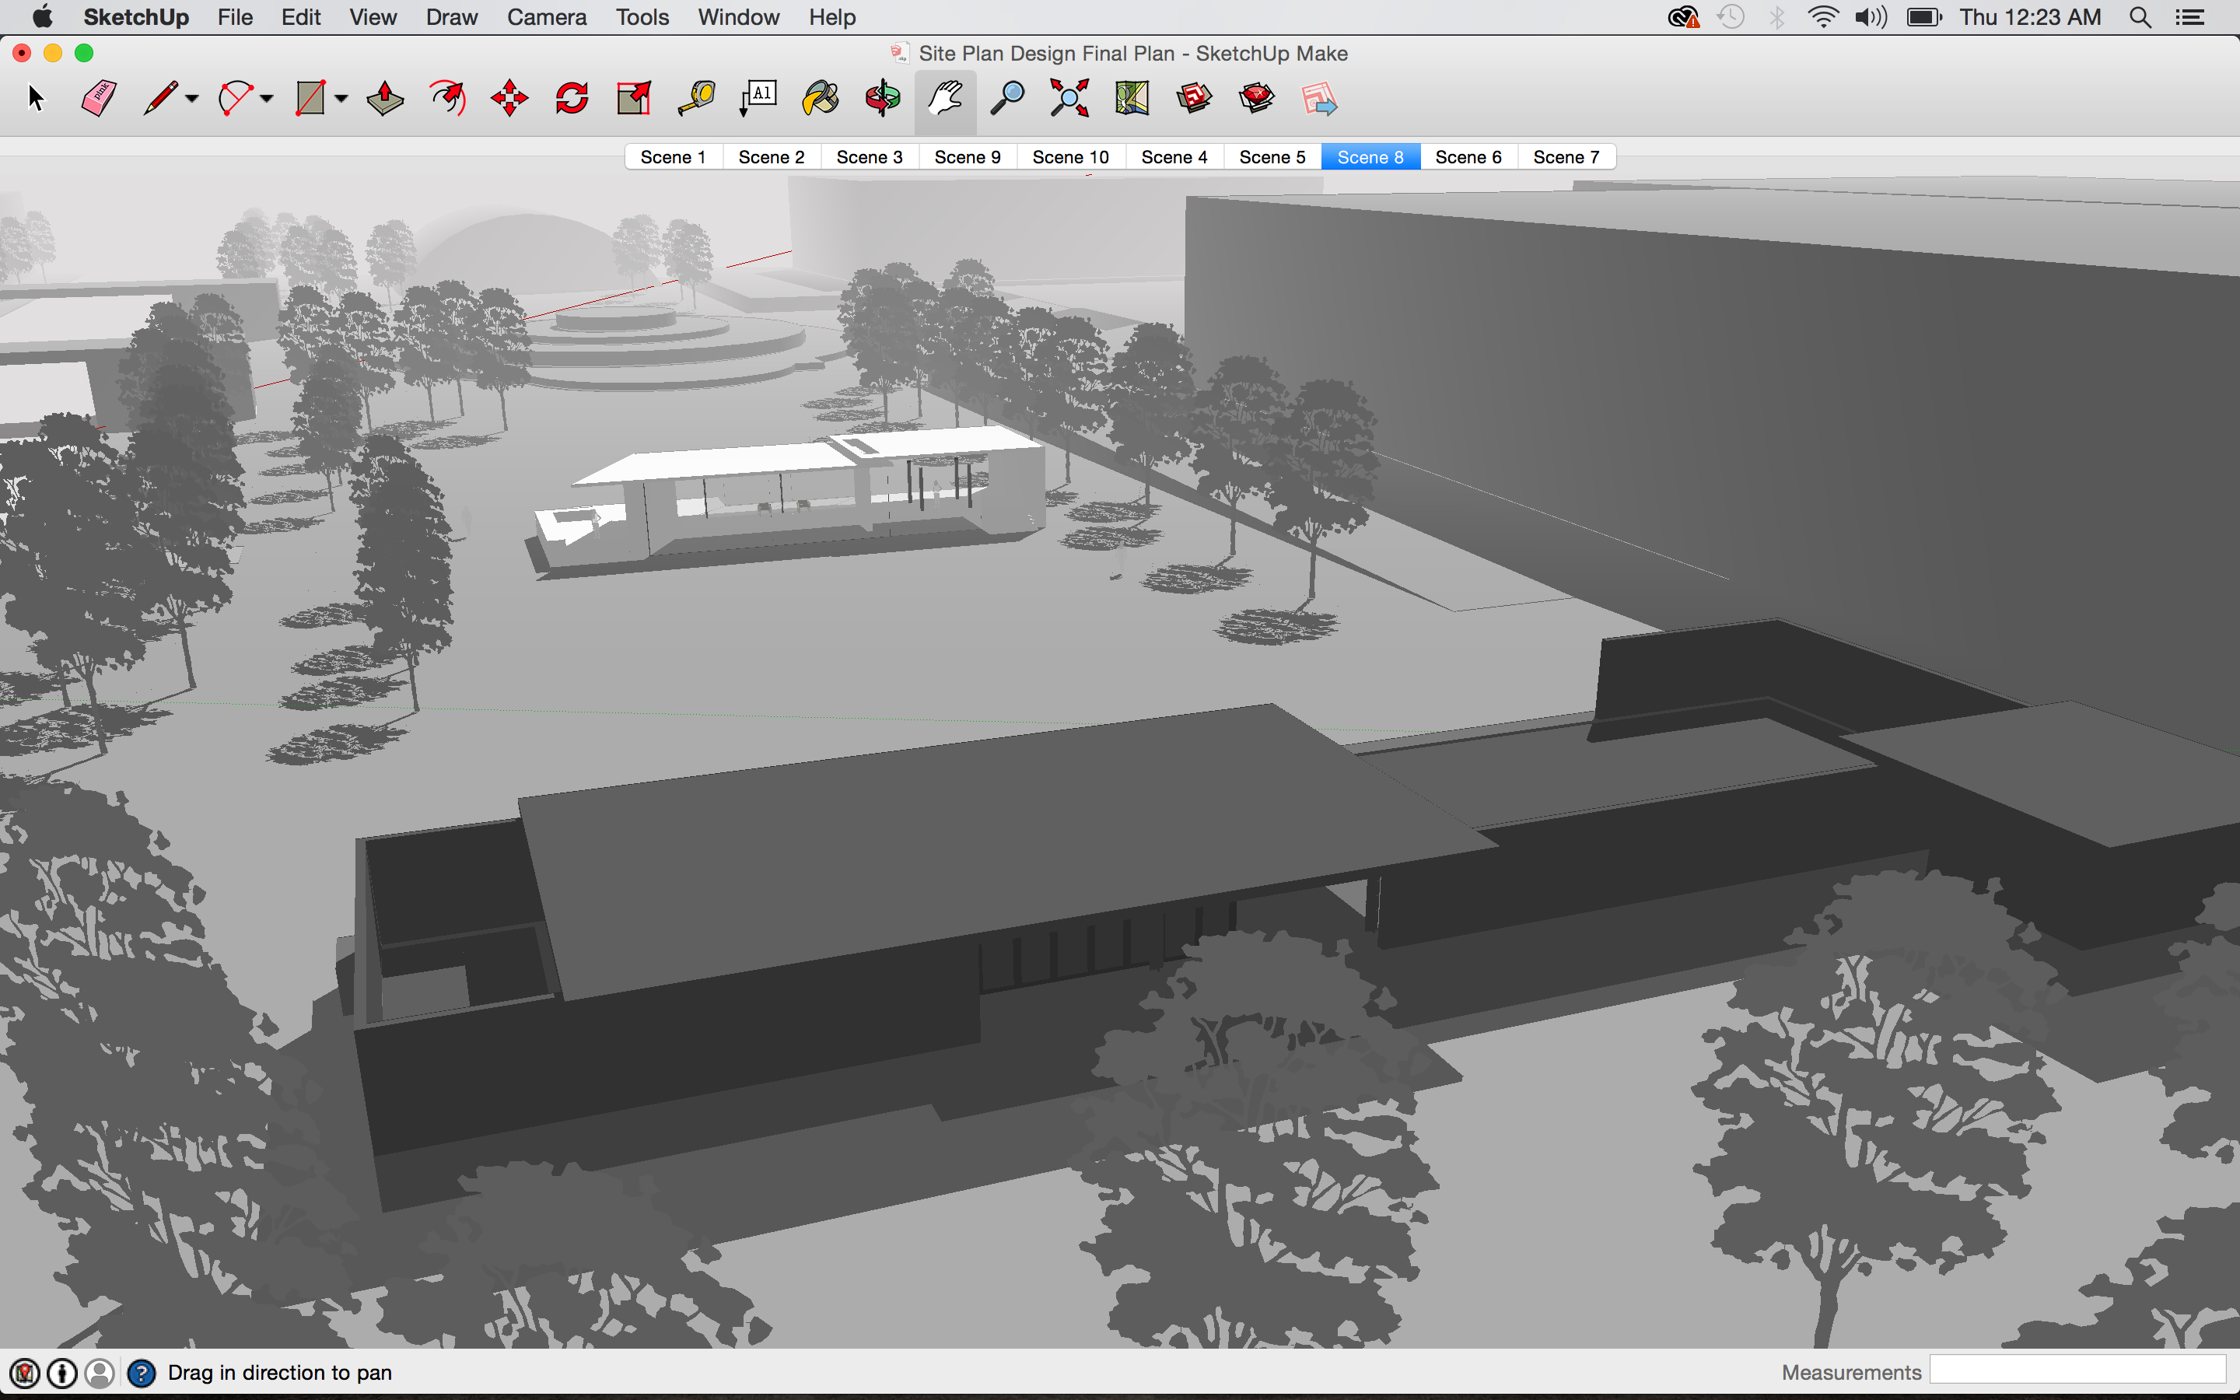Click the credits info status icon
The image size is (2240, 1400).
62,1372
